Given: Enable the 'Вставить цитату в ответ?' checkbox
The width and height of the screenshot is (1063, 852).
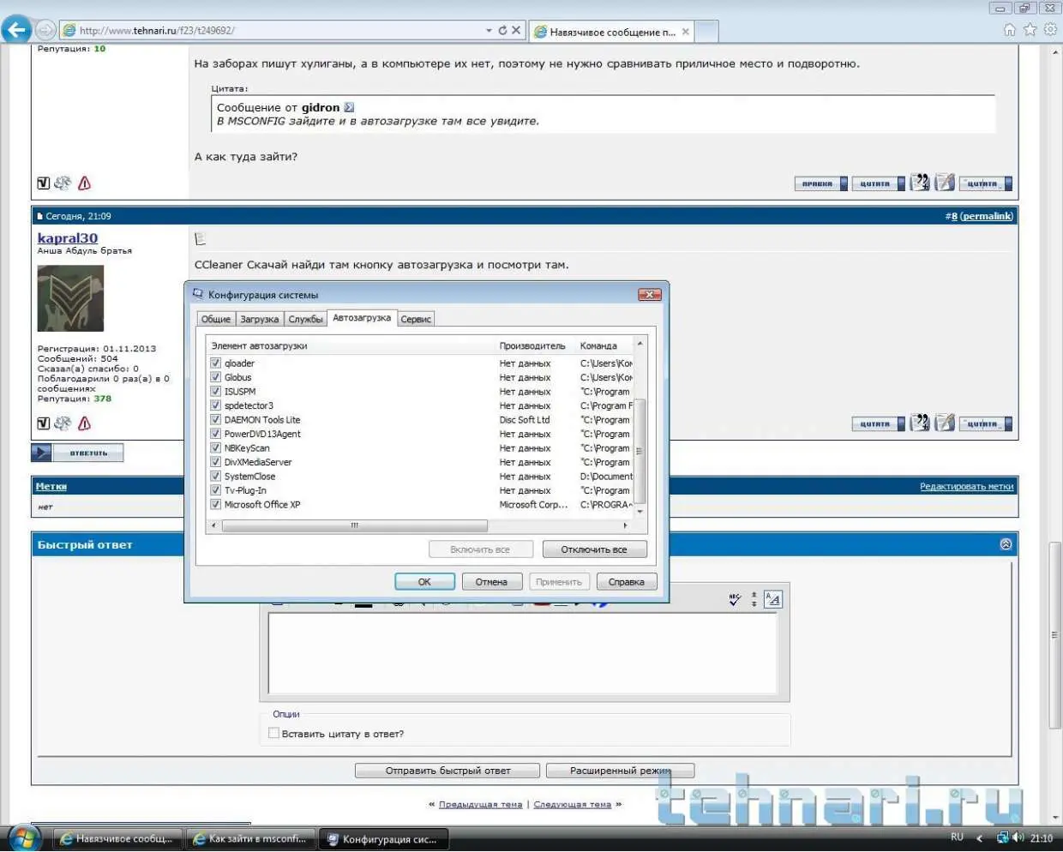Looking at the screenshot, I should coord(273,733).
